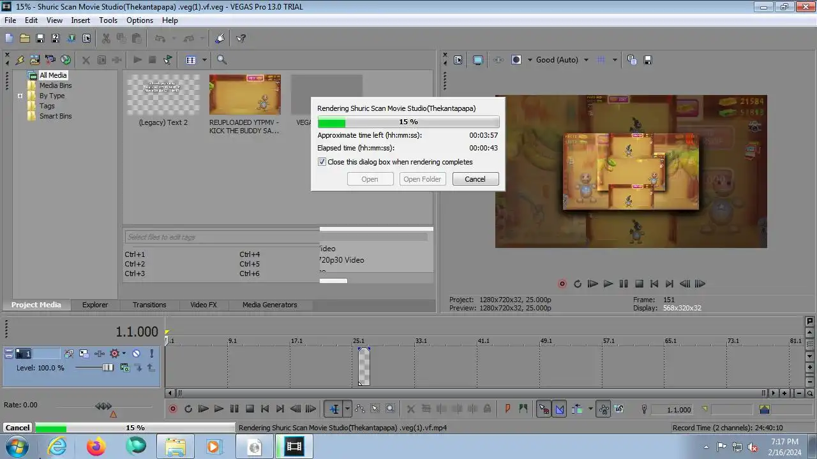Open the Windows Start menu

tap(17, 446)
